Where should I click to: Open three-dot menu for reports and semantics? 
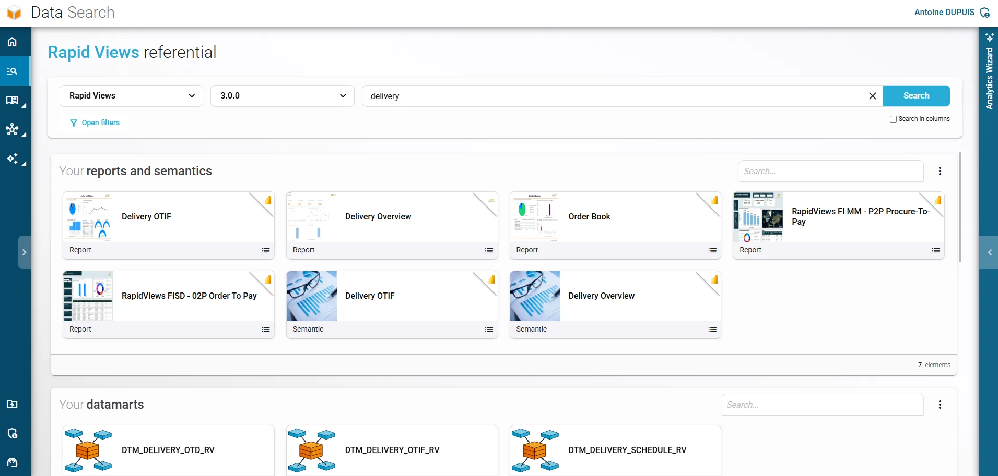click(x=940, y=171)
